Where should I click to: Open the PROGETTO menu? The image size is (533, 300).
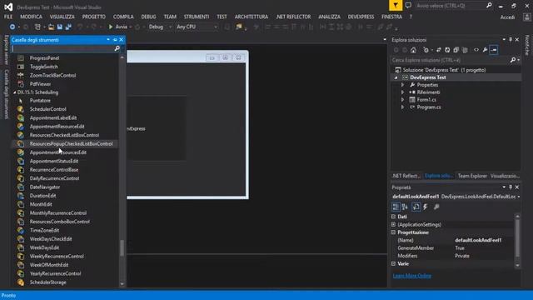(x=94, y=17)
